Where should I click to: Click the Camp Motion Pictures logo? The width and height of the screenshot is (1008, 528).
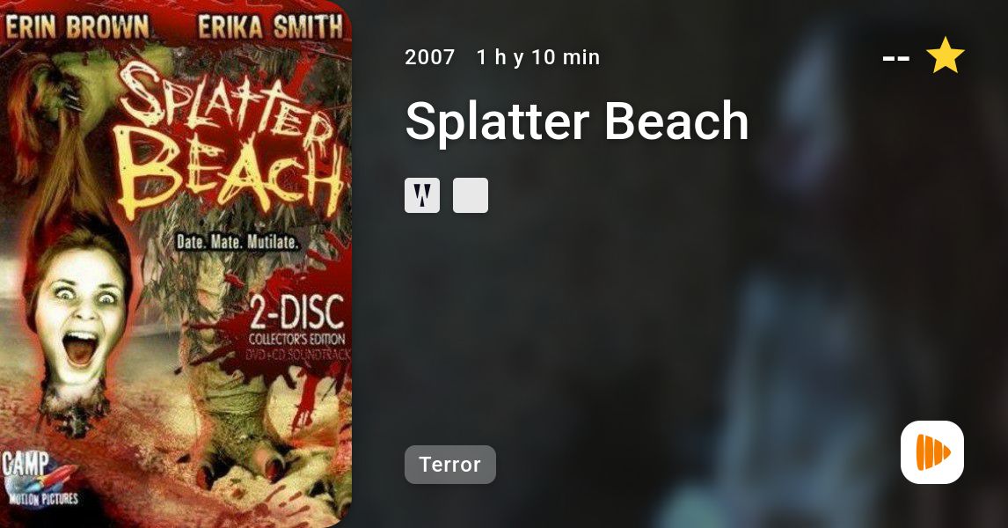39,479
